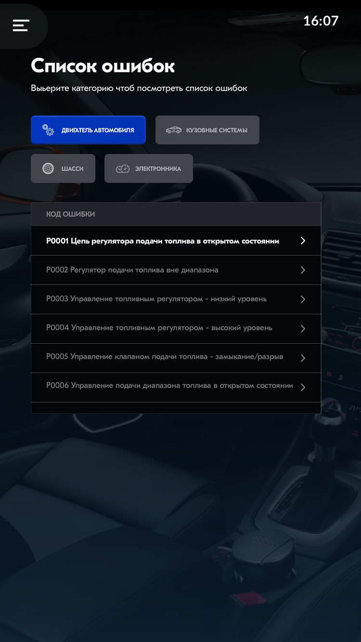Click the gauges icon on Электронника
This screenshot has height=642, width=361.
(x=123, y=169)
